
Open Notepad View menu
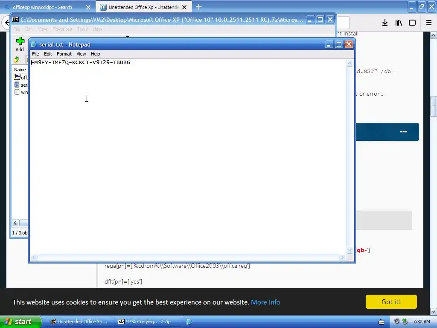click(x=81, y=54)
